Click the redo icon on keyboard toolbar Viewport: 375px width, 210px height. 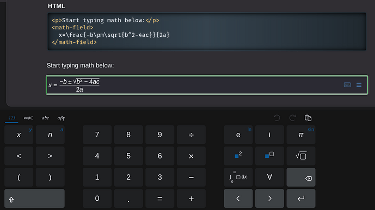[x=292, y=118]
